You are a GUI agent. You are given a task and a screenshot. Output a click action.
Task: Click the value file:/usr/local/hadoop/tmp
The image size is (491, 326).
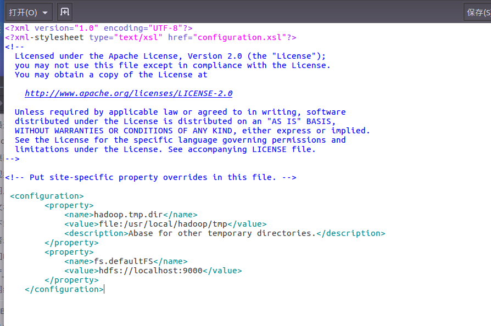pyautogui.click(x=163, y=224)
